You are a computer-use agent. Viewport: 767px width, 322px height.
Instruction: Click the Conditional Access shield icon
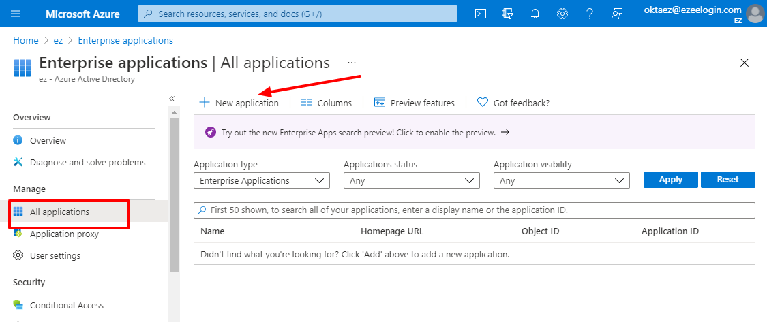[x=18, y=305]
